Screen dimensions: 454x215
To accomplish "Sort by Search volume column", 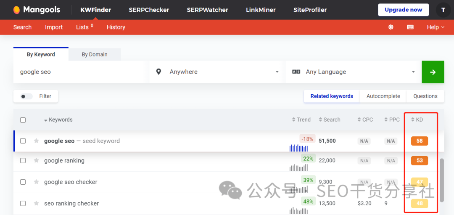I will (330, 119).
